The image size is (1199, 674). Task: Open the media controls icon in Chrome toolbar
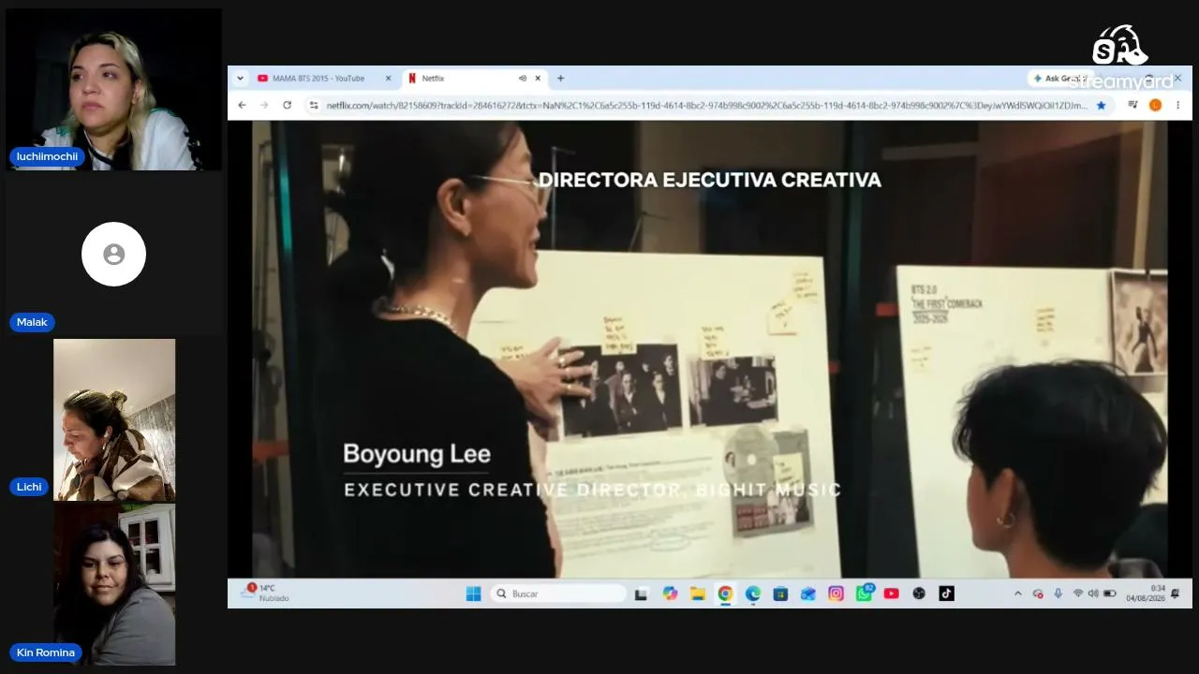(1132, 106)
